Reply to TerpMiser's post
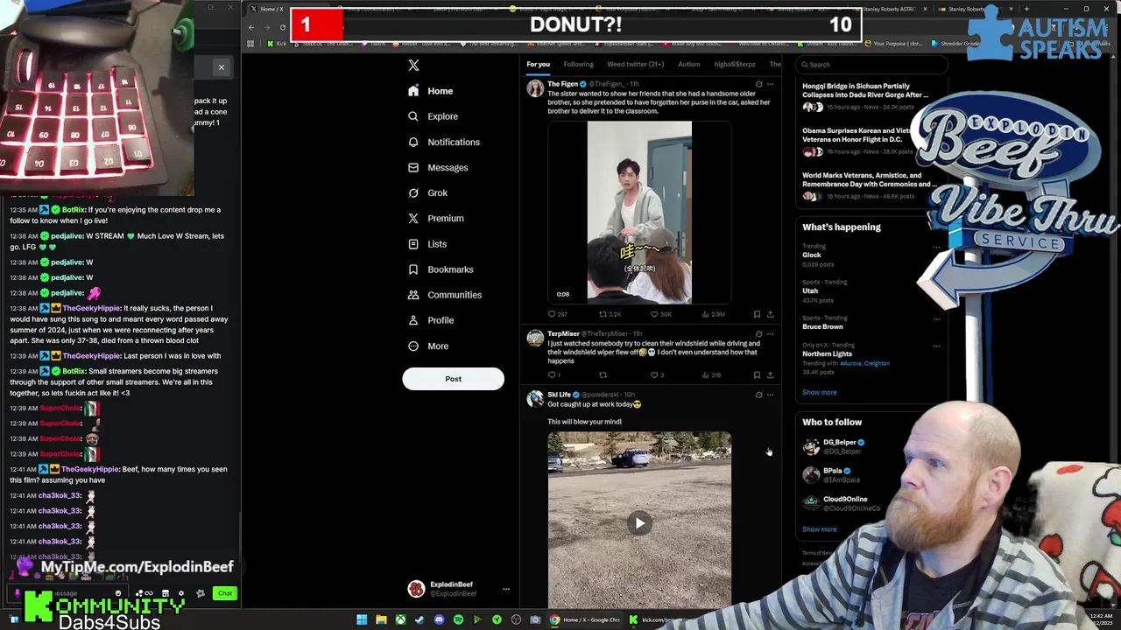 (x=553, y=374)
